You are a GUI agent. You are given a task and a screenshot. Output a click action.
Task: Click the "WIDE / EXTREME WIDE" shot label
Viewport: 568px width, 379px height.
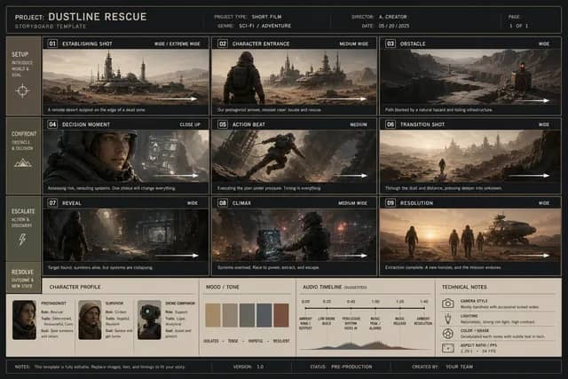[177, 43]
